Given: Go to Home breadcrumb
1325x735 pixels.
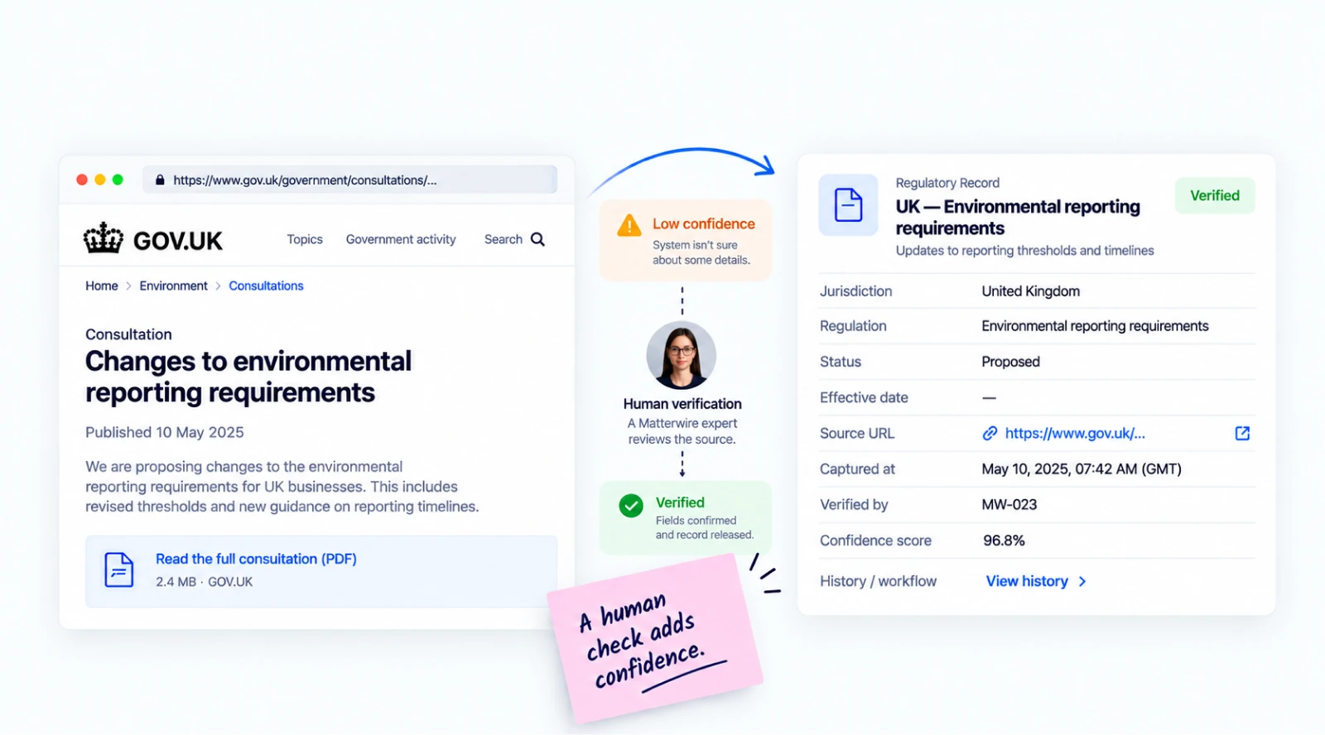Looking at the screenshot, I should click(x=102, y=286).
